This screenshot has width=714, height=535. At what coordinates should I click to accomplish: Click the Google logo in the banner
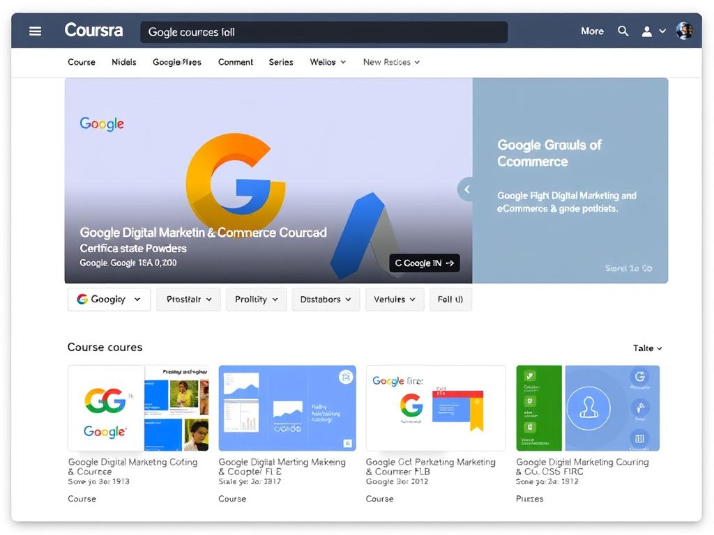pos(102,123)
